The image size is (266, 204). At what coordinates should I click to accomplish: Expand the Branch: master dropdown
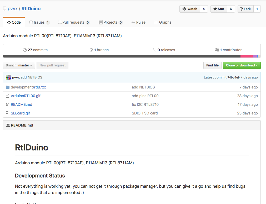pos(19,65)
